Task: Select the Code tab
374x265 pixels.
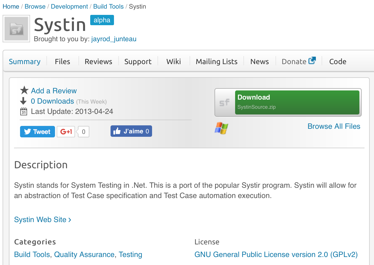Action: 337,61
